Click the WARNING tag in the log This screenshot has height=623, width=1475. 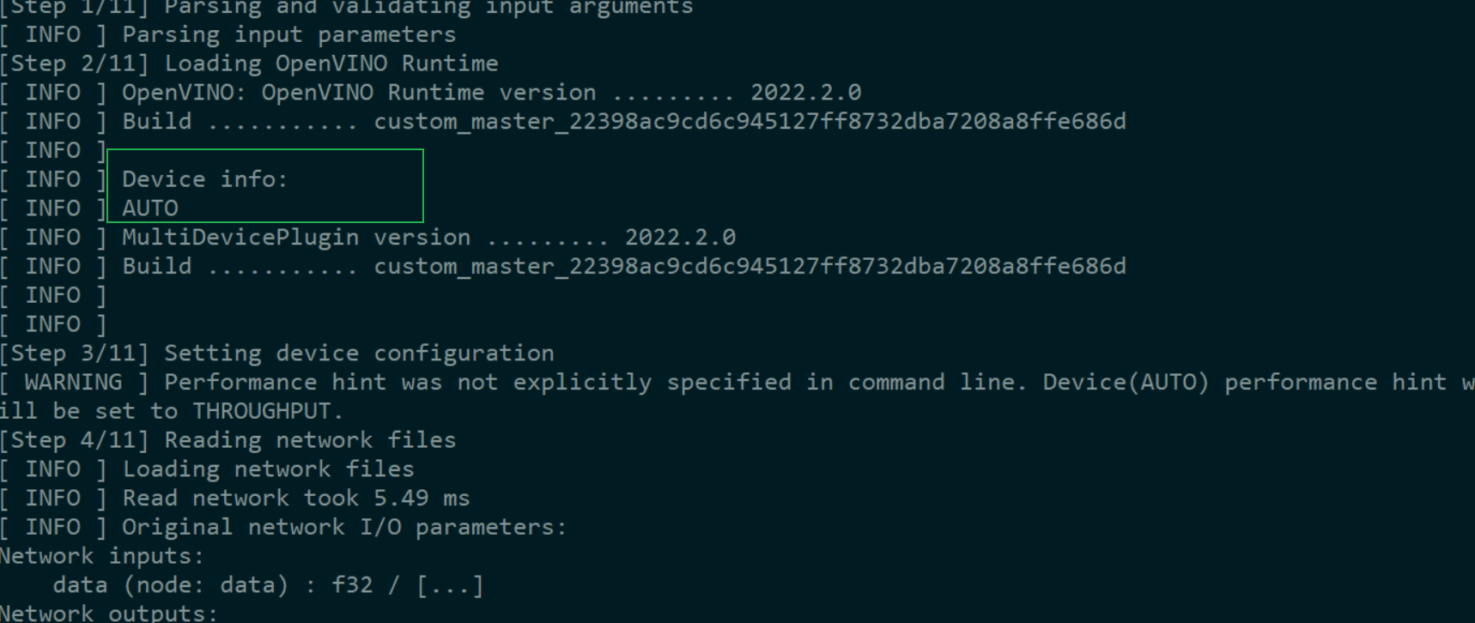(74, 383)
